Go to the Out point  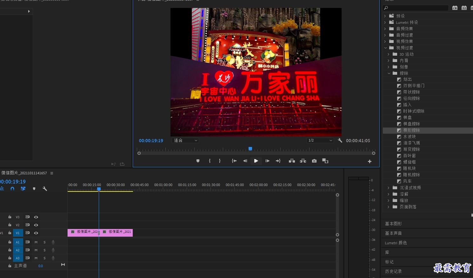point(278,161)
